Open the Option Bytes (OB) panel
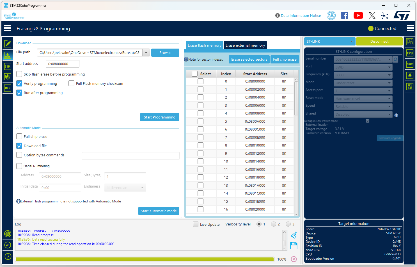The width and height of the screenshot is (417, 267). [8, 67]
